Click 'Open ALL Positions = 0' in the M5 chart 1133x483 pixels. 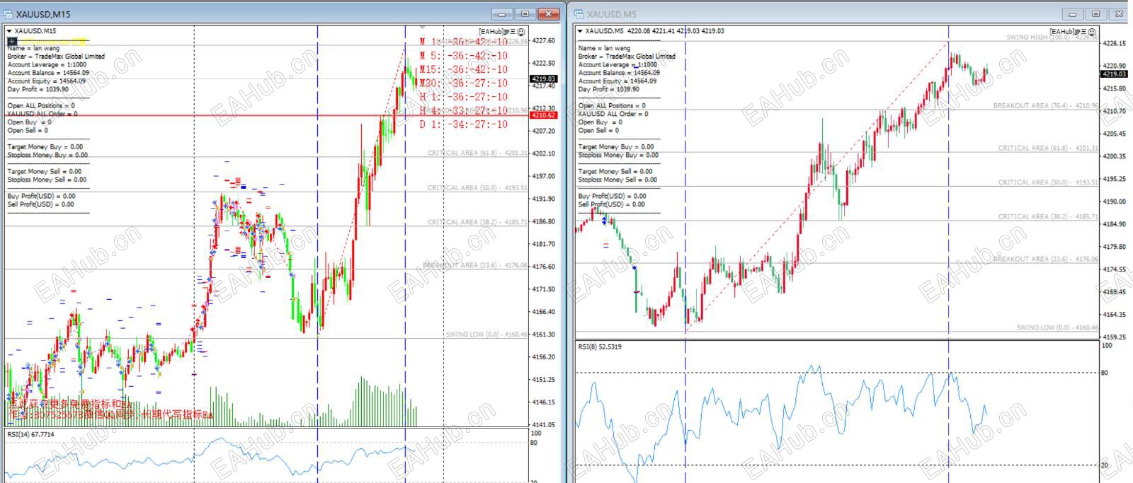(x=612, y=106)
